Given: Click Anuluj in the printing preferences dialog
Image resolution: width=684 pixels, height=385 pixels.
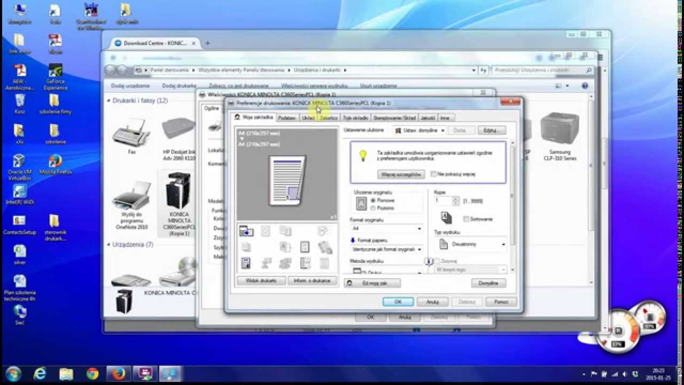Looking at the screenshot, I should pos(432,302).
